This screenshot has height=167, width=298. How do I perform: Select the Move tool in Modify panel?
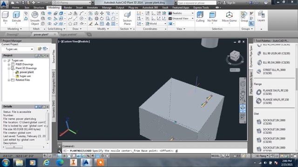tap(102, 13)
